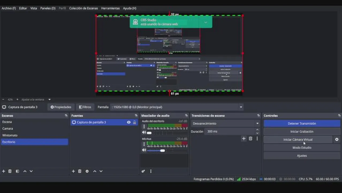
Task: Select the Wintomato scene
Action: click(34, 135)
